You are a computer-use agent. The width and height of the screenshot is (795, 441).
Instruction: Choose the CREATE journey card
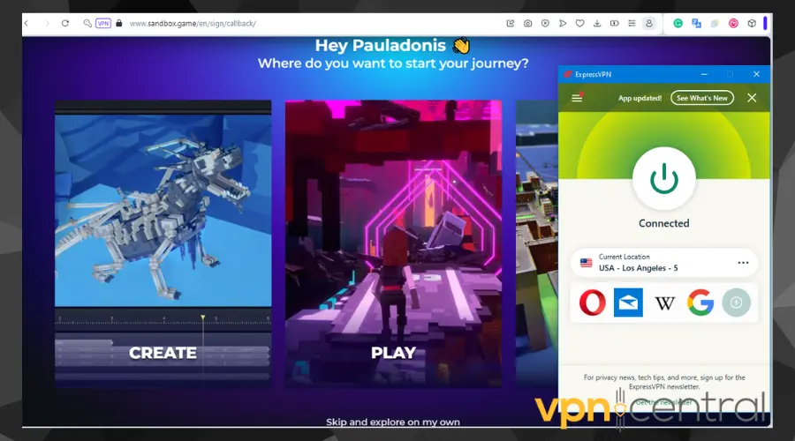163,244
